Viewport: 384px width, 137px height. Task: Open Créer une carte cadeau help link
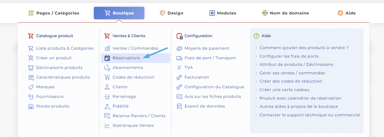pyautogui.click(x=284, y=90)
